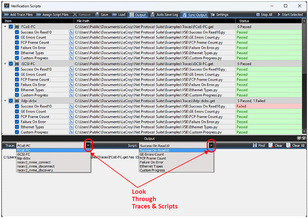Click the Start Selected button
The height and width of the screenshot is (218, 308).
pos(290,15)
